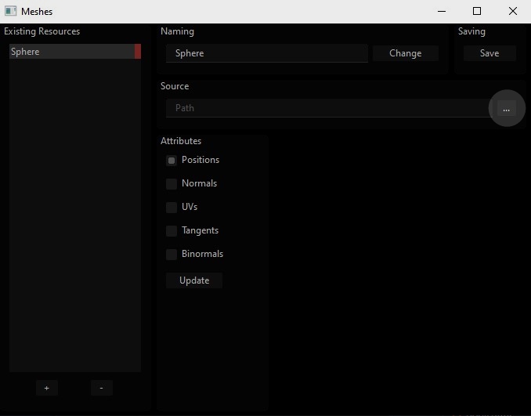Focus the Sphere name input field
531x416 pixels.
point(267,53)
